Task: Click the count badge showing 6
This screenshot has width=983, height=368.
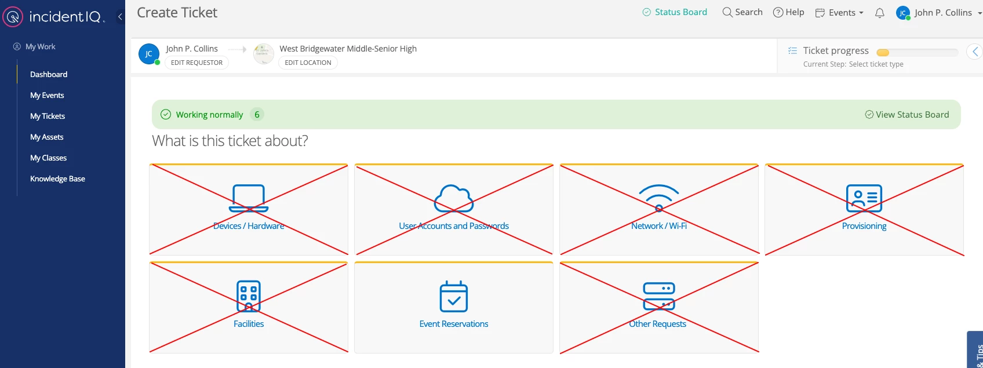Action: click(x=257, y=115)
